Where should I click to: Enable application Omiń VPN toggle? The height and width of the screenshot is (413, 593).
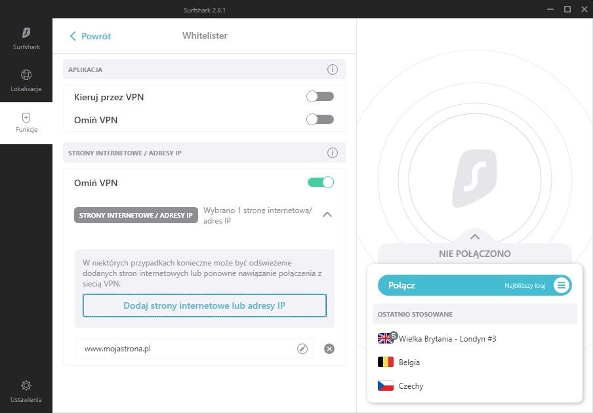(x=320, y=120)
